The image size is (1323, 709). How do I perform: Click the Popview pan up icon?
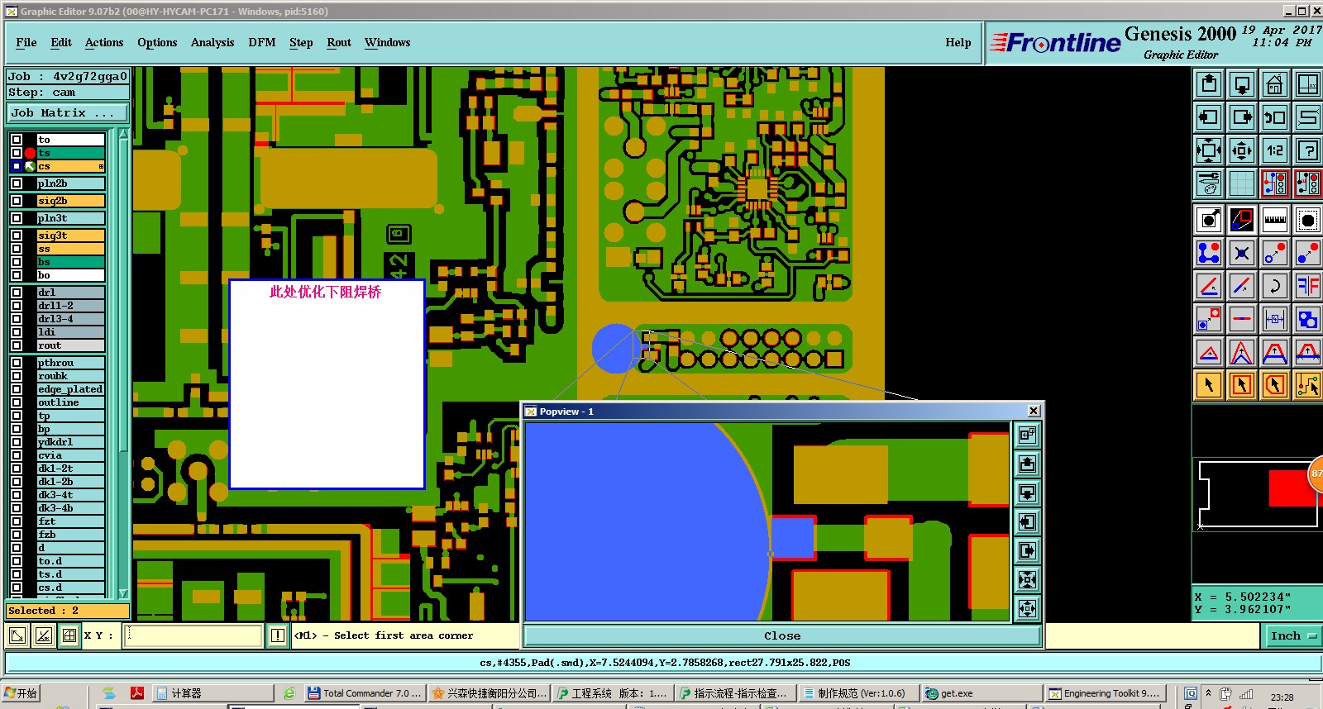point(1027,464)
